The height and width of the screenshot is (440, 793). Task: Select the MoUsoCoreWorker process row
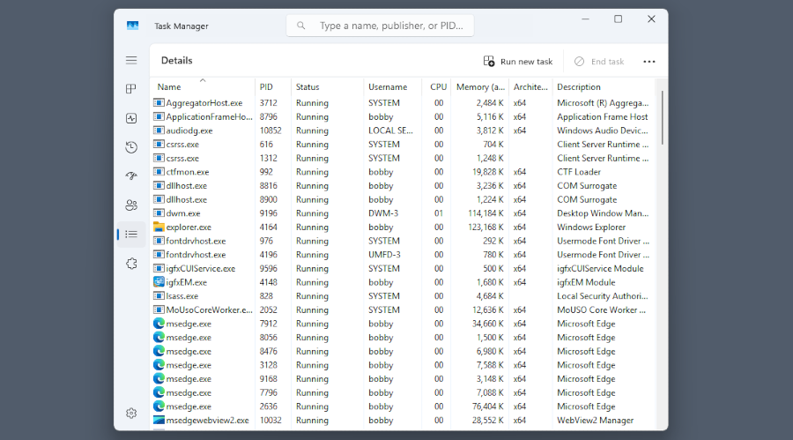(x=402, y=309)
